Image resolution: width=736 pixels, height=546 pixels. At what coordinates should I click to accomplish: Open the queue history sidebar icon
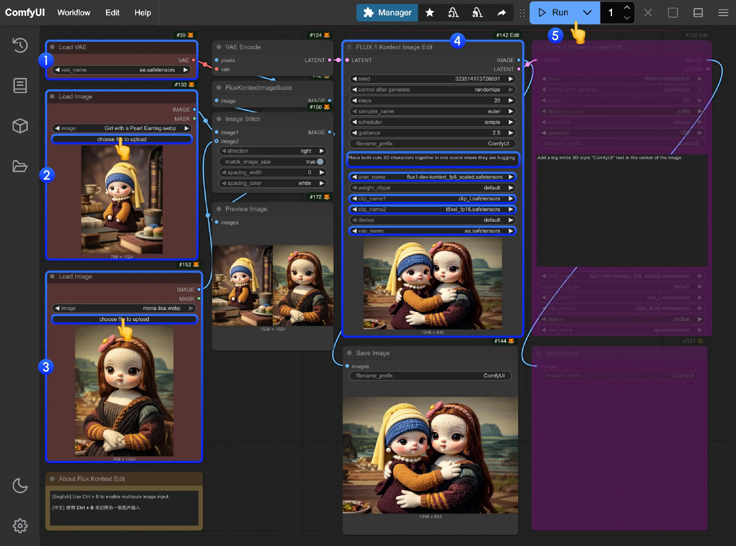pyautogui.click(x=20, y=45)
